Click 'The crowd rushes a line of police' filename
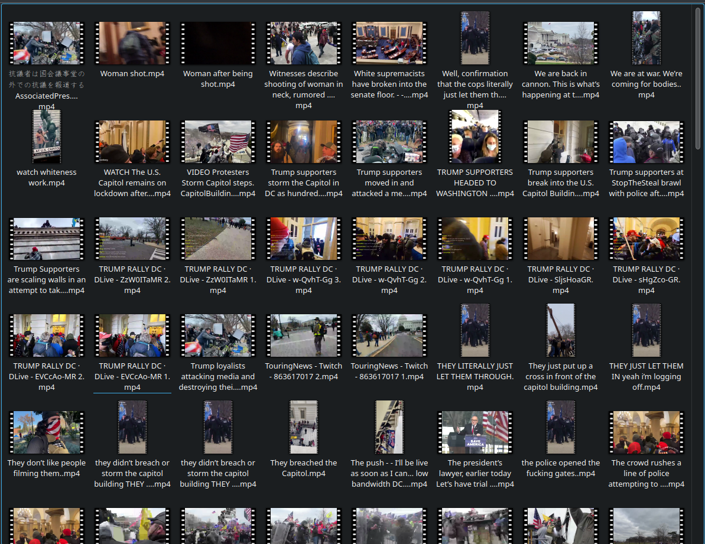 tap(646, 474)
